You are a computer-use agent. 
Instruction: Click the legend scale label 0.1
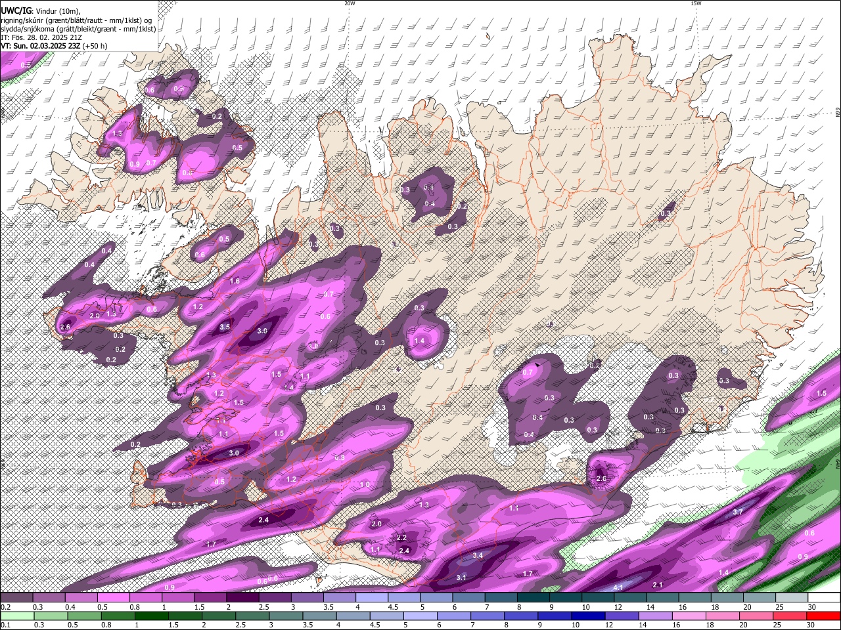click(x=5, y=625)
